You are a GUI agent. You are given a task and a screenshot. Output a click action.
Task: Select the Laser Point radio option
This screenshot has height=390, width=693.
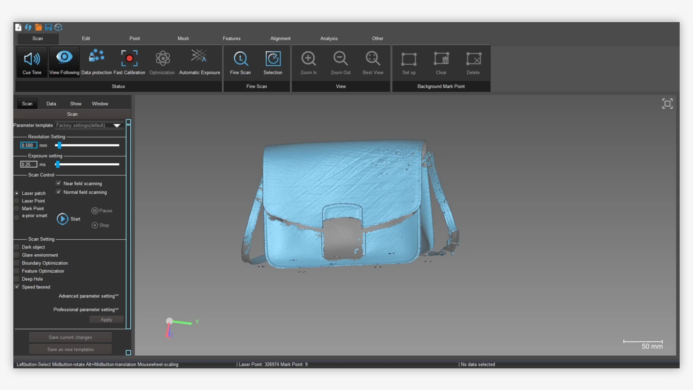[17, 201]
